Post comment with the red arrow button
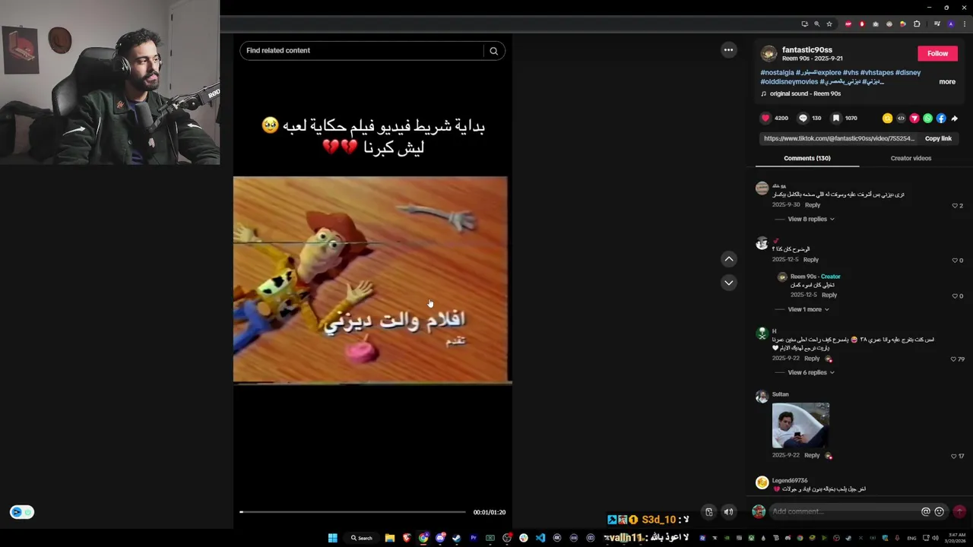Image resolution: width=973 pixels, height=547 pixels. 959,512
